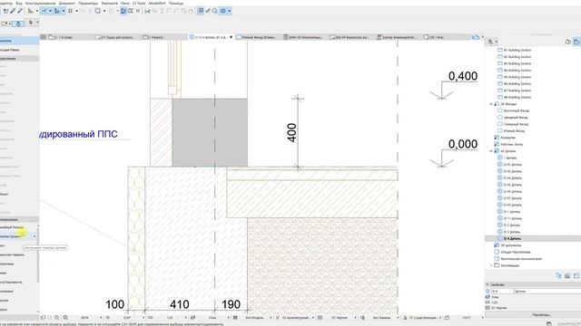
Task: Collapse the АР Детали tree group
Action: (491, 151)
